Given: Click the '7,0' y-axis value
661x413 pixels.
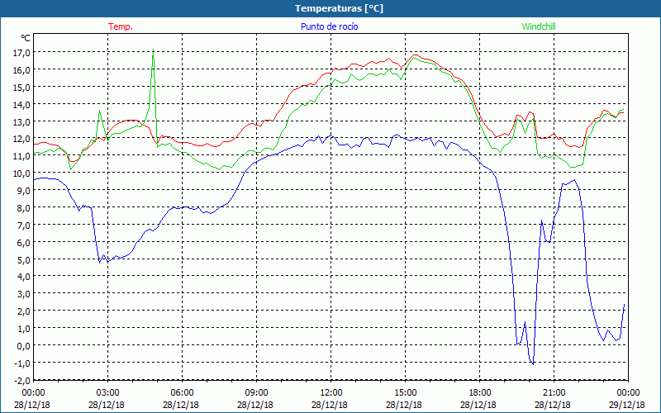Looking at the screenshot, I should pos(23,225).
